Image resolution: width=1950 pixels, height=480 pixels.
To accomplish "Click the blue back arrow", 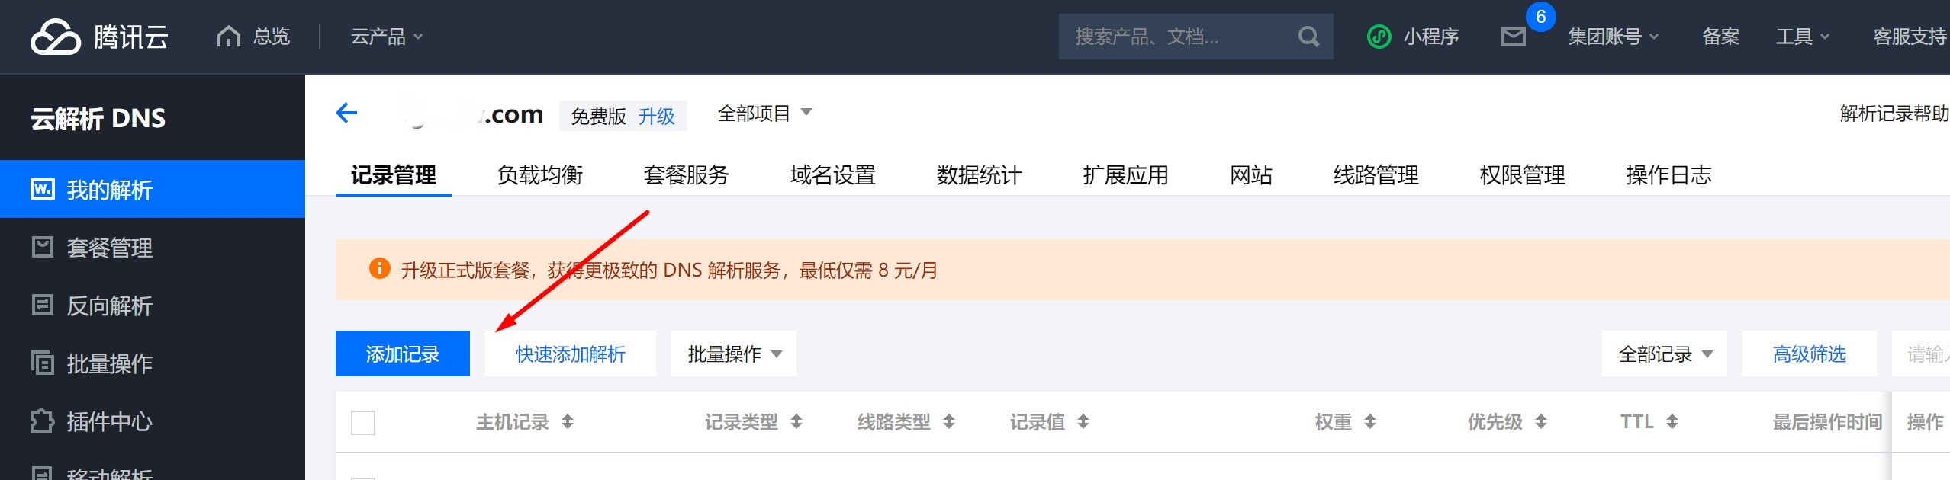I will 347,114.
